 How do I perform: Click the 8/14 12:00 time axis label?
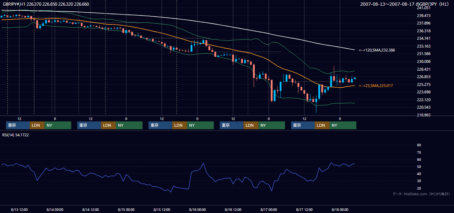pyautogui.click(x=91, y=209)
